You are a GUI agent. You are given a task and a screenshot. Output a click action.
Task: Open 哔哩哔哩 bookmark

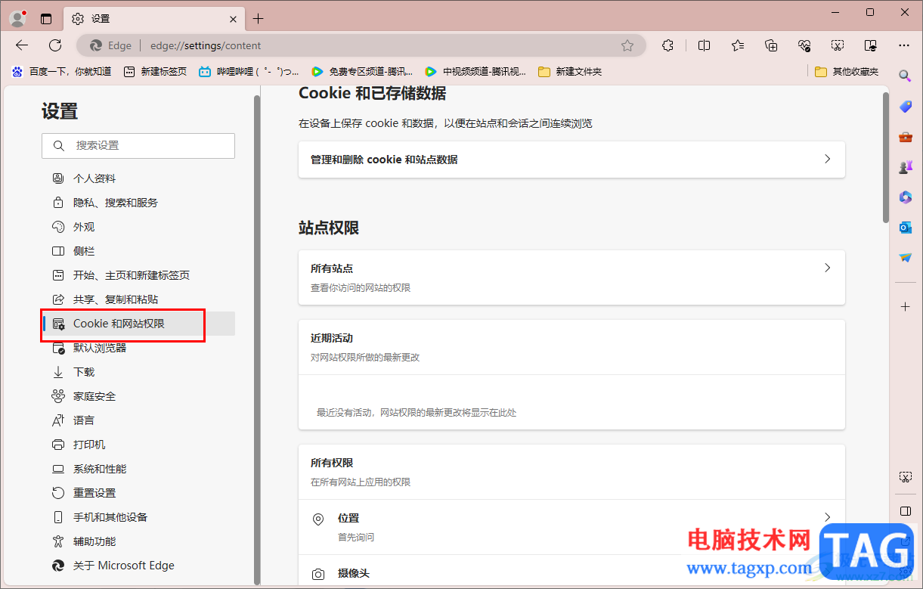249,72
